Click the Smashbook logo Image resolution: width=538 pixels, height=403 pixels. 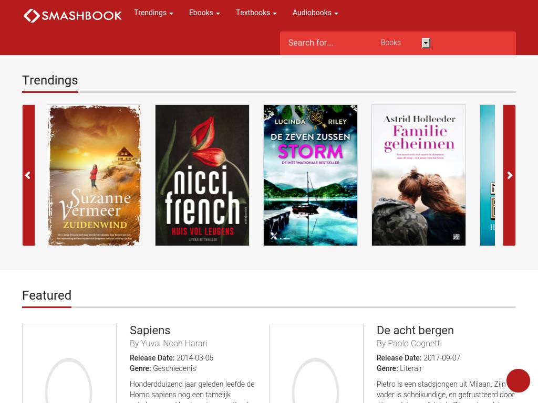click(73, 16)
